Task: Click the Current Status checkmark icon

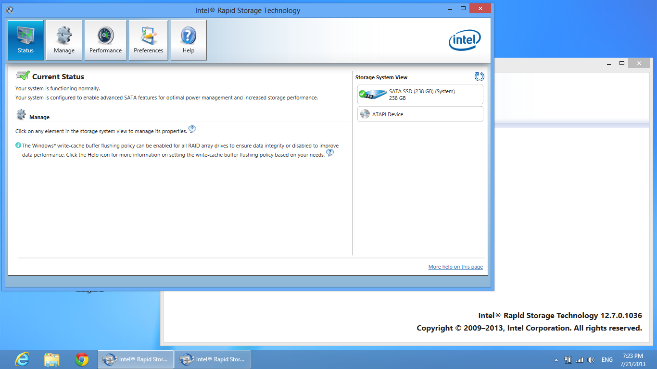Action: tap(23, 75)
